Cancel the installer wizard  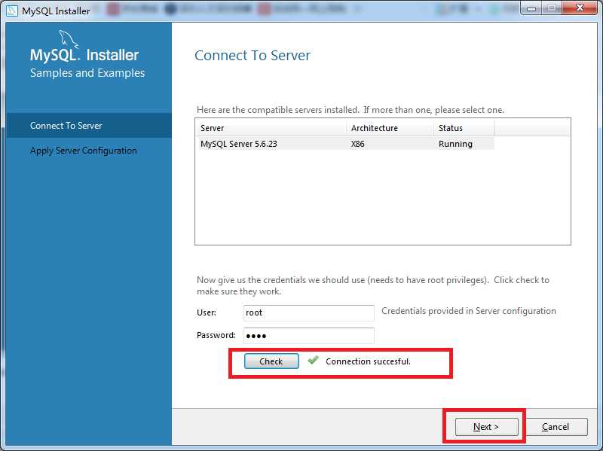[x=556, y=426]
